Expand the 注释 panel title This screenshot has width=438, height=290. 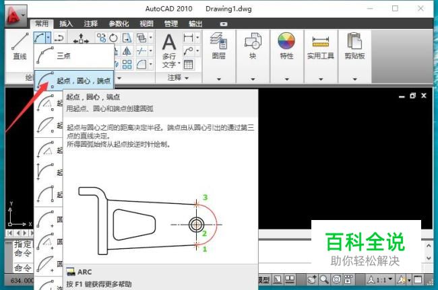(178, 77)
